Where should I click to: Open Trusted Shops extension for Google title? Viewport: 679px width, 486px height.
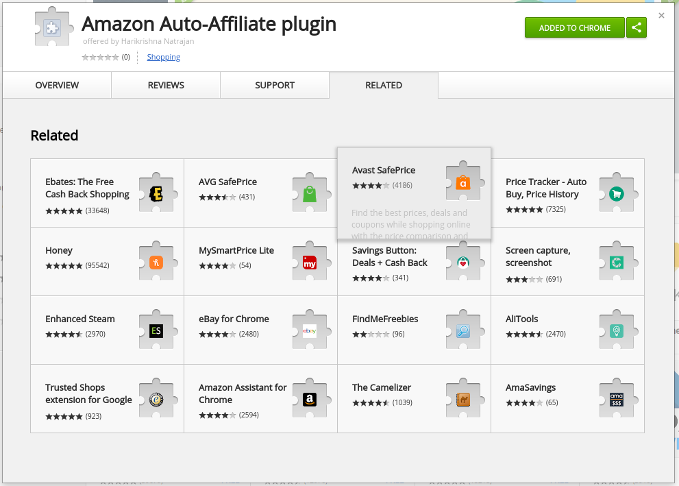89,393
